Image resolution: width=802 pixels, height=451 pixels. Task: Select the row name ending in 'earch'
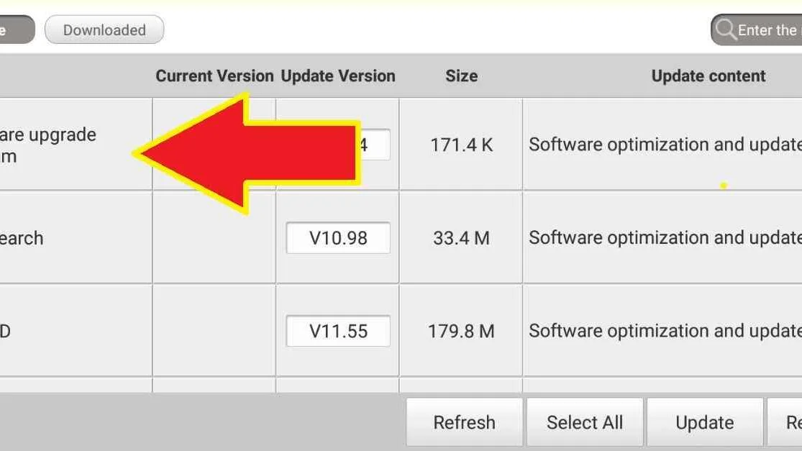click(x=22, y=238)
